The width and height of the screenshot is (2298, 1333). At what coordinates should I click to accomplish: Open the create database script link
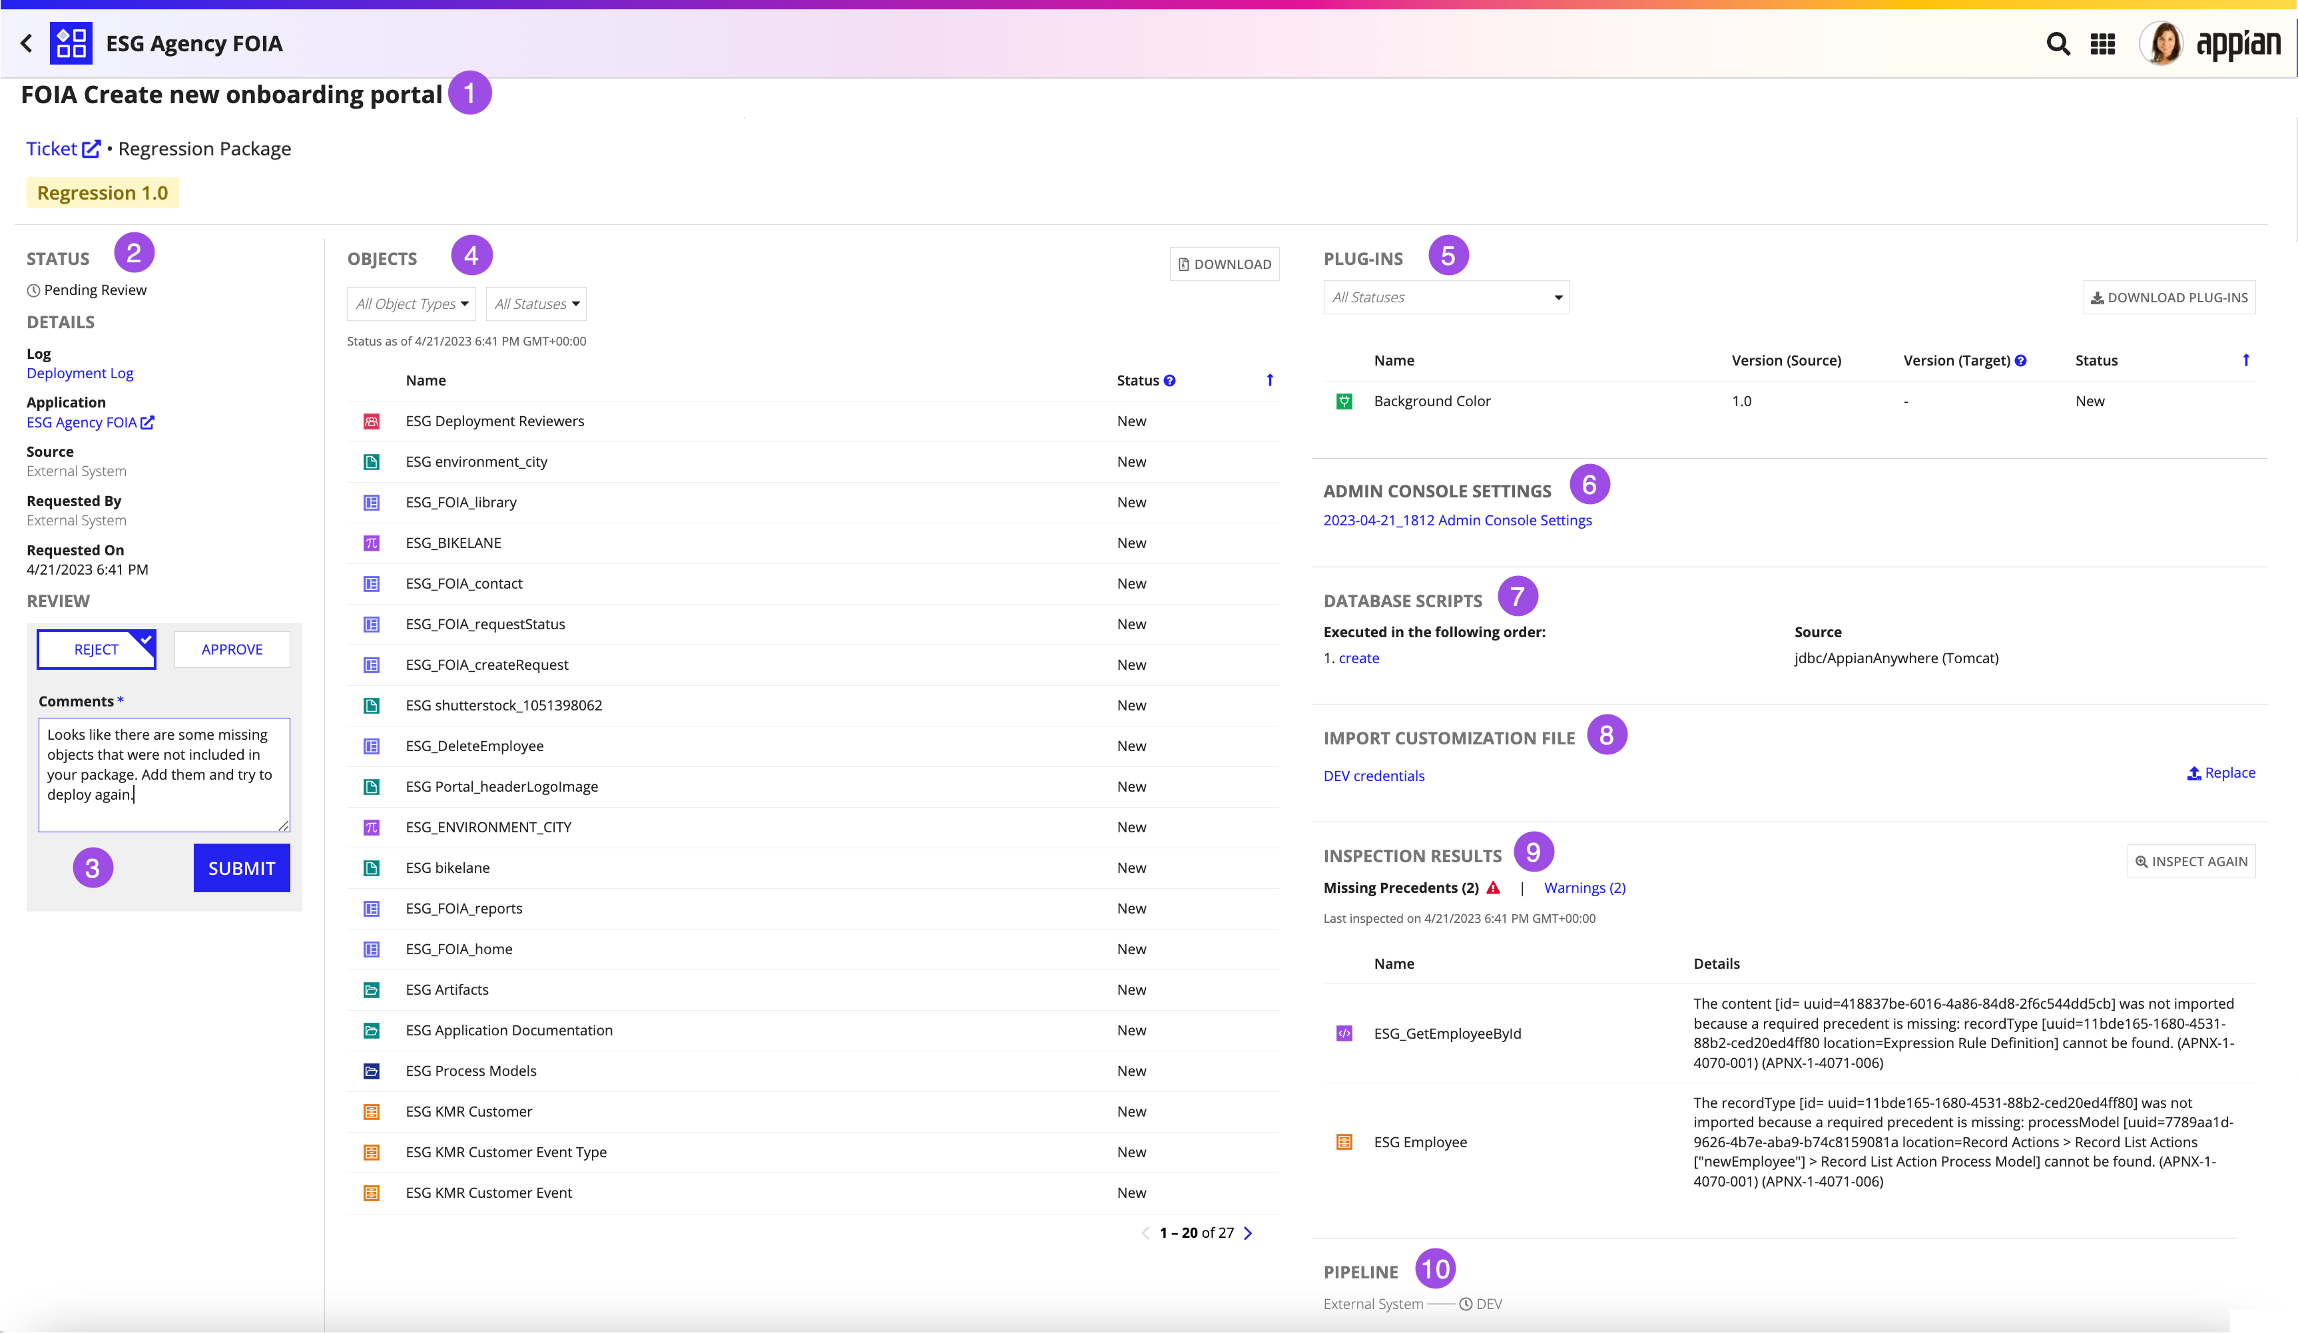[x=1358, y=659]
